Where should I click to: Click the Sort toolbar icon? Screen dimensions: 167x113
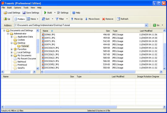(x=43, y=19)
